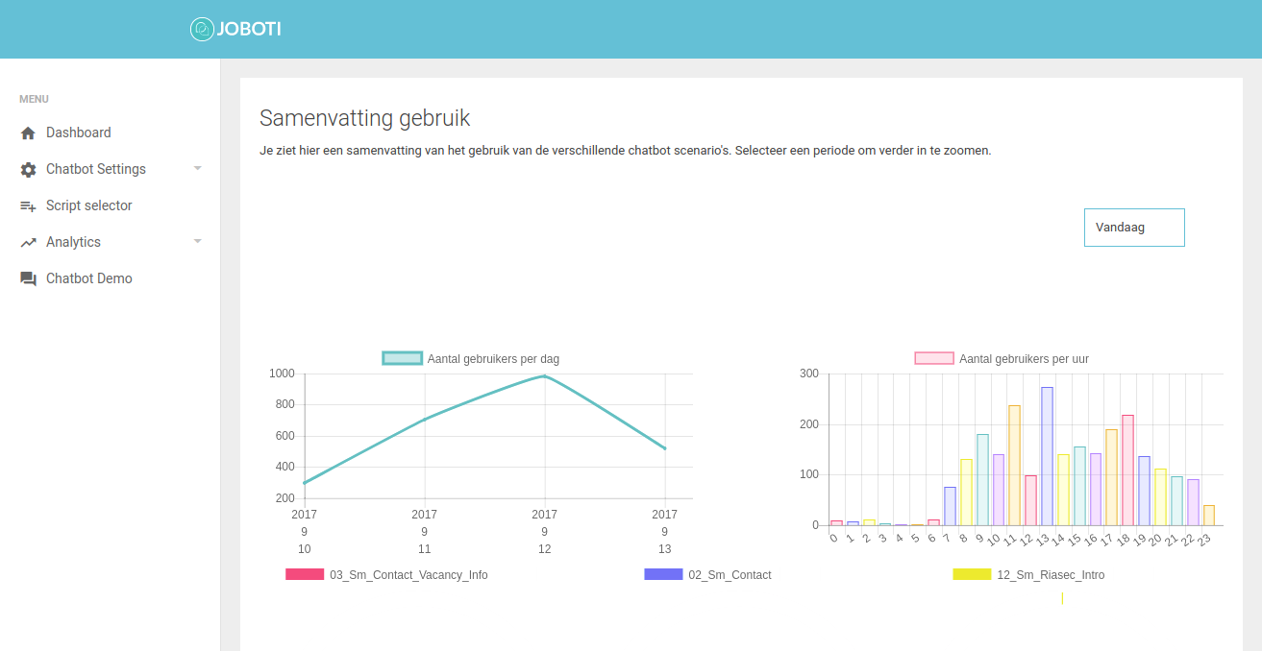The height and width of the screenshot is (651, 1262).
Task: Click the Dashboard link in the sidebar
Action: [x=79, y=132]
